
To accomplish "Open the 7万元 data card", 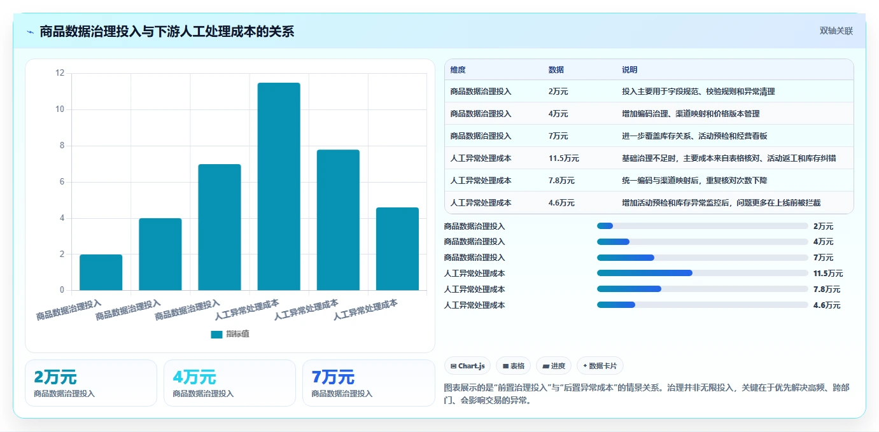I will click(369, 383).
